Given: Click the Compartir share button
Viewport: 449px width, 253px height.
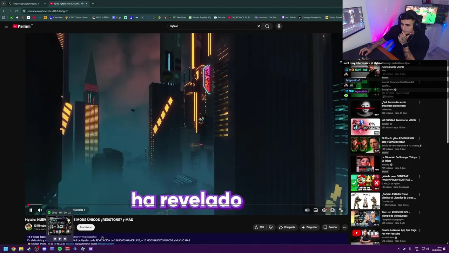Looking at the screenshot, I should point(287,227).
